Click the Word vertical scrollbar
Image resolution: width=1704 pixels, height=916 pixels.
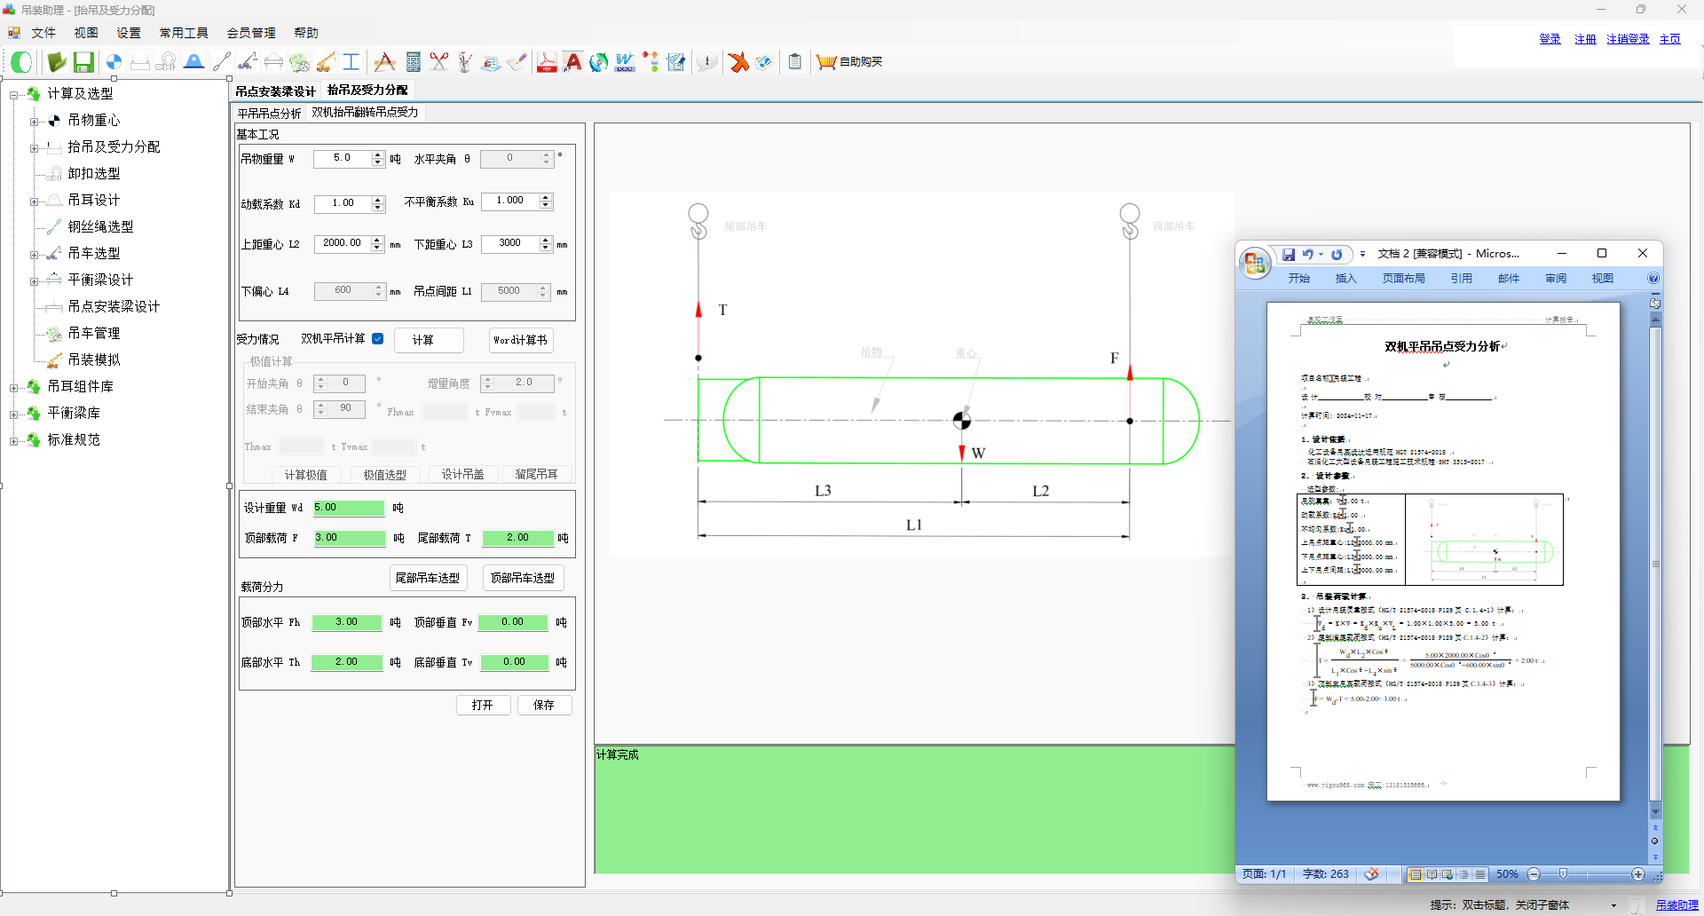pyautogui.click(x=1654, y=564)
